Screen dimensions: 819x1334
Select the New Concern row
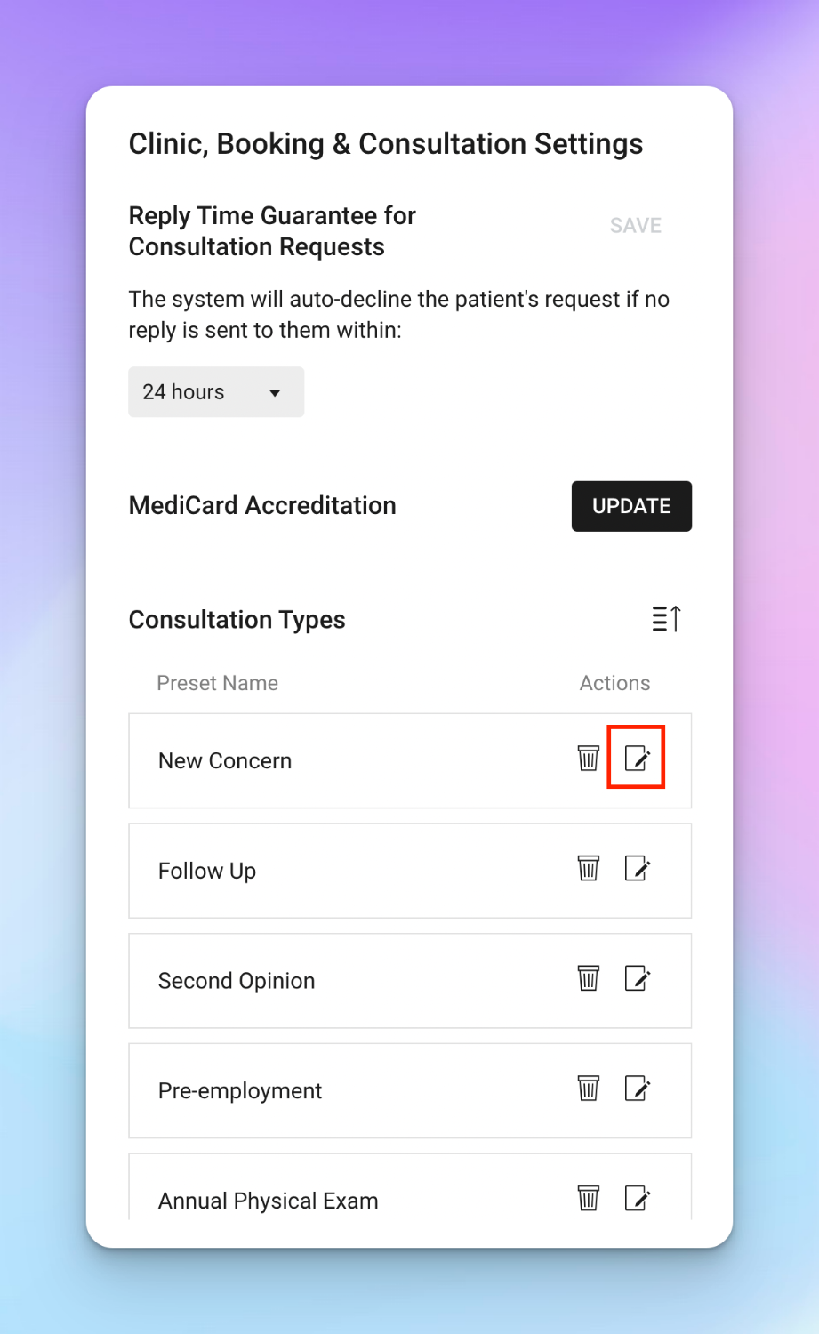pos(410,760)
